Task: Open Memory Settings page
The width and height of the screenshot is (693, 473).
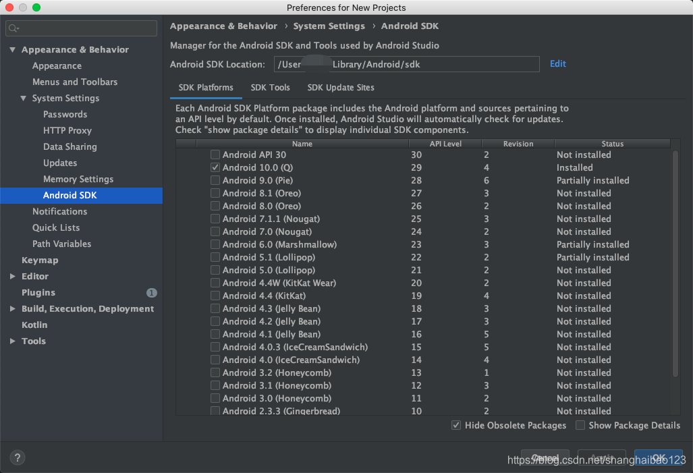Action: tap(78, 179)
